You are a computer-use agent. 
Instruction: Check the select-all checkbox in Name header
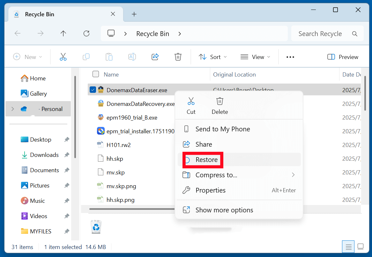coord(95,74)
